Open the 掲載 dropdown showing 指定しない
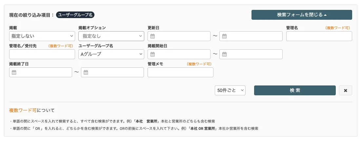 point(42,36)
